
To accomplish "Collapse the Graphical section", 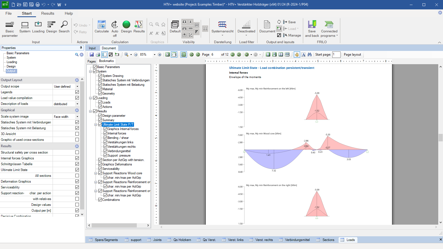I will click(77, 110).
